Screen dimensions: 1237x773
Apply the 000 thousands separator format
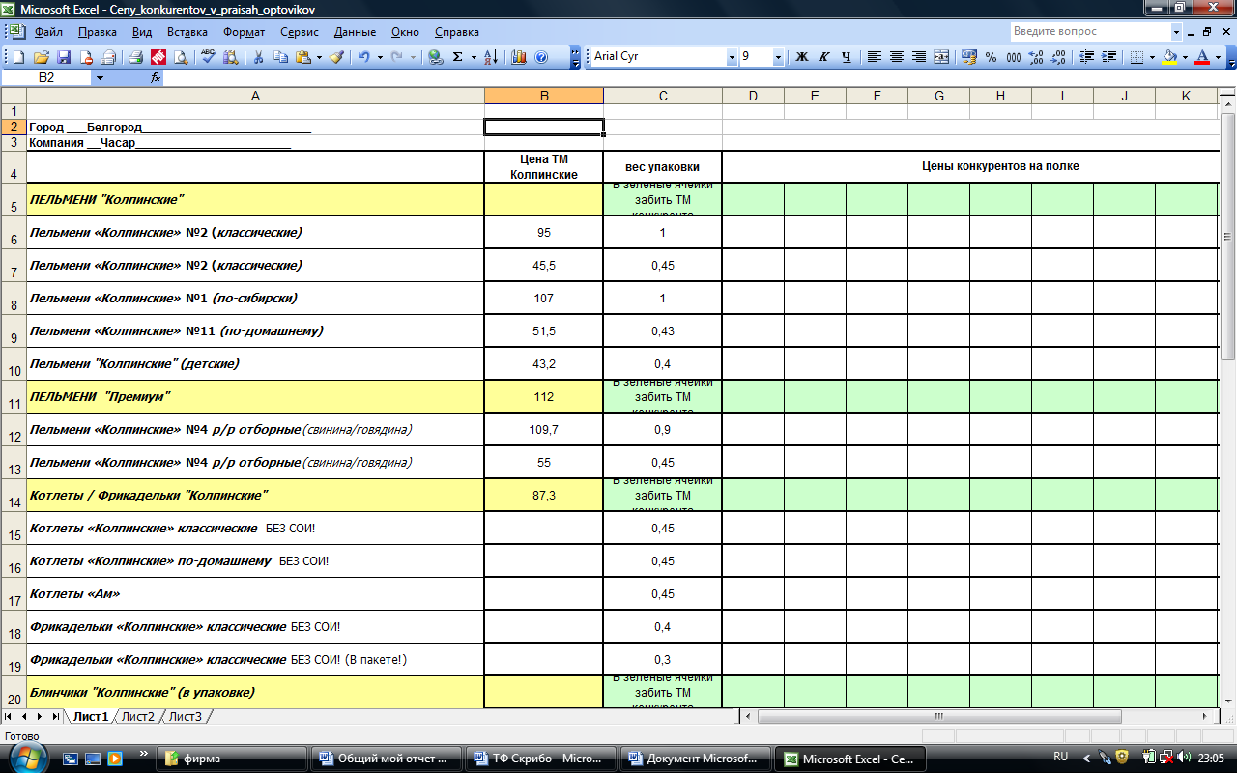(1013, 57)
